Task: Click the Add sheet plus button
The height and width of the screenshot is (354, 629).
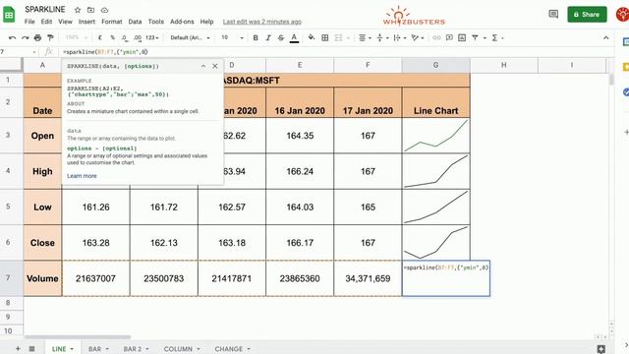Action: coord(18,349)
